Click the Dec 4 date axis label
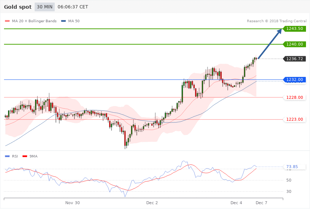The height and width of the screenshot is (210, 310). (x=236, y=203)
